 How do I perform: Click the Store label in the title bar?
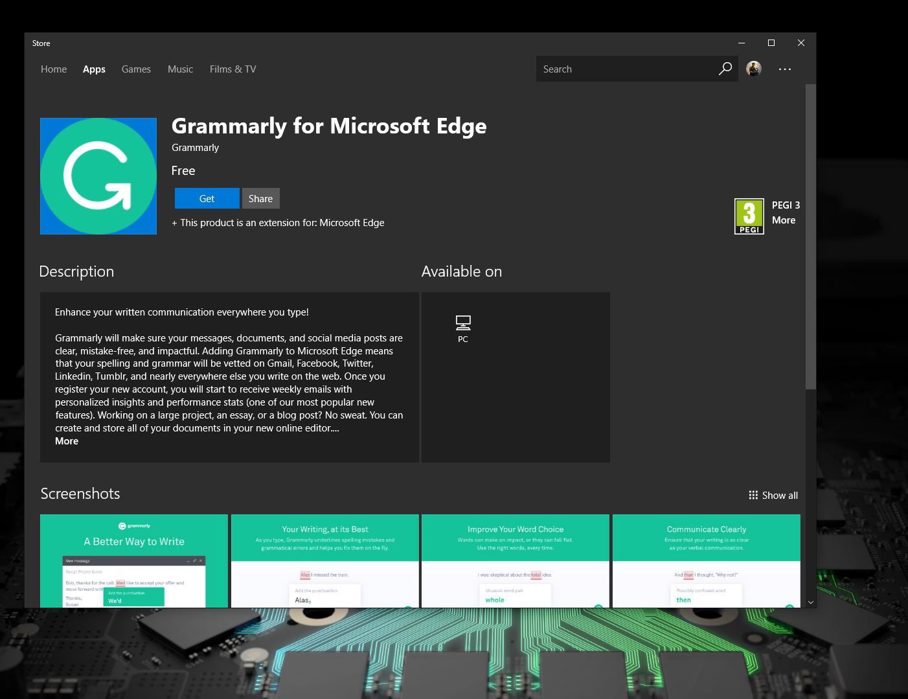[x=41, y=43]
